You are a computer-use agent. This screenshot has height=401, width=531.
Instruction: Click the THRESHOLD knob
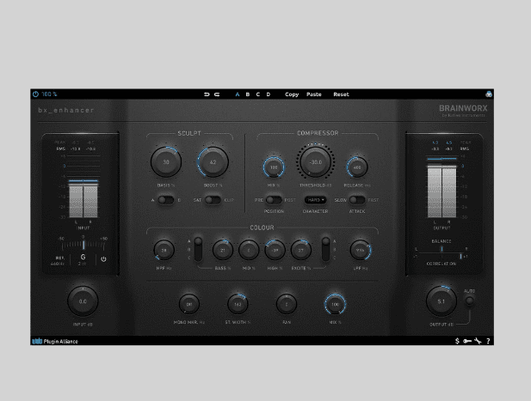tap(315, 161)
